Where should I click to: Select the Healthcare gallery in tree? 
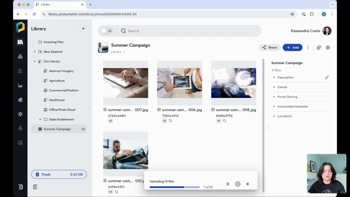(x=57, y=100)
